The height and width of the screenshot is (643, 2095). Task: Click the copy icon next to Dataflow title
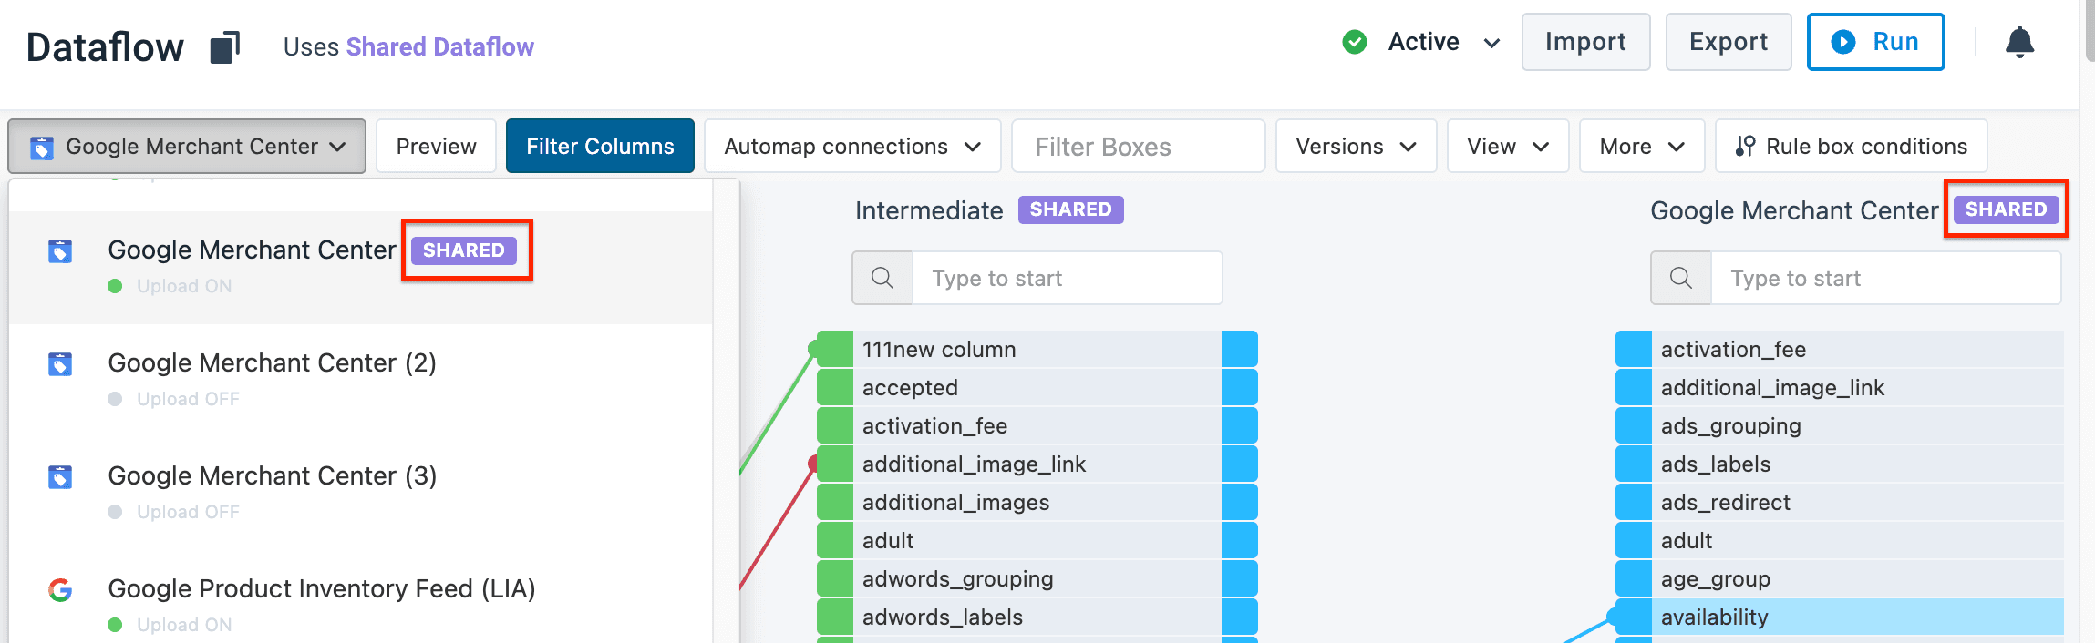tap(224, 47)
